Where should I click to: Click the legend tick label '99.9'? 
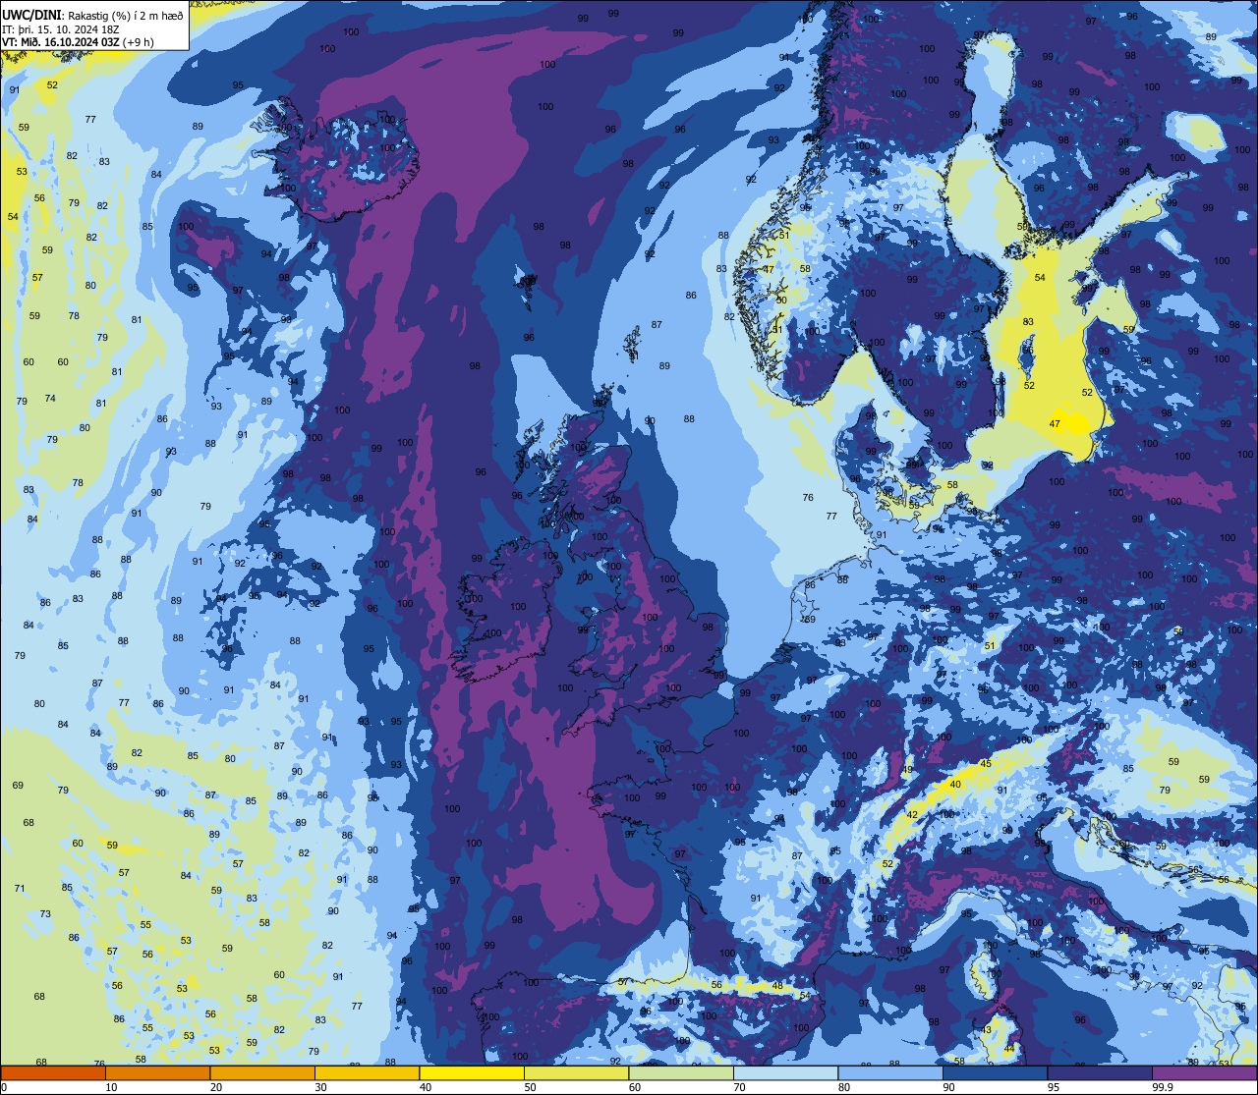1163,1087
